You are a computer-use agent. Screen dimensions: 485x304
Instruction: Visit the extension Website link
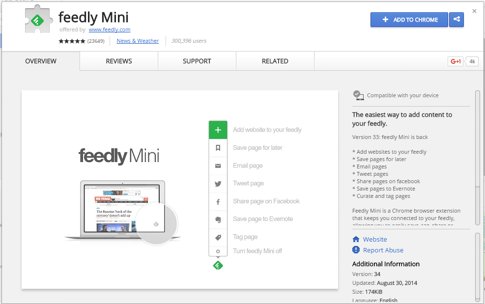pyautogui.click(x=374, y=239)
